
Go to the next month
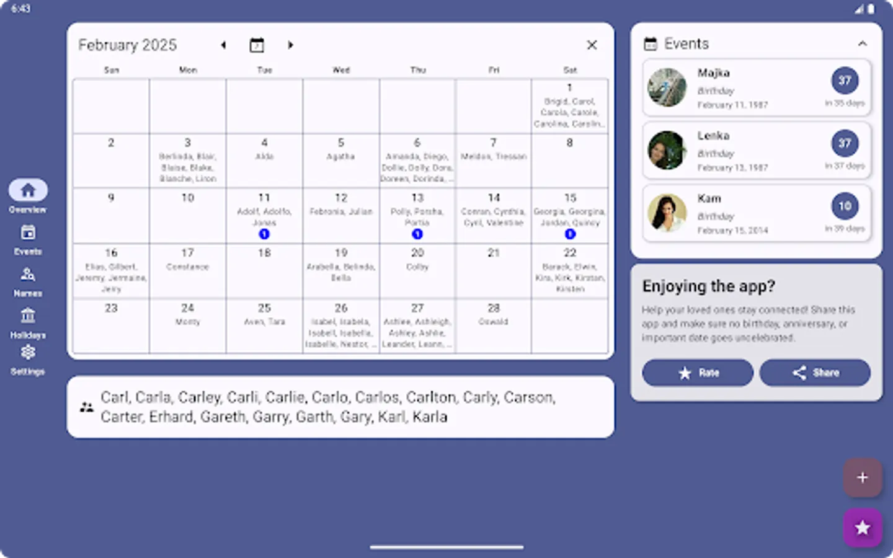tap(290, 45)
